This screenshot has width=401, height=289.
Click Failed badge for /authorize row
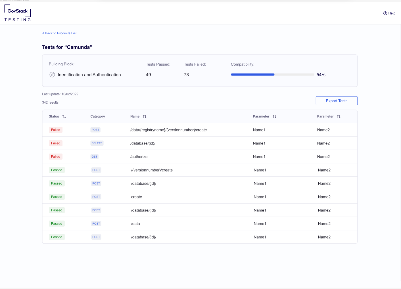(56, 156)
